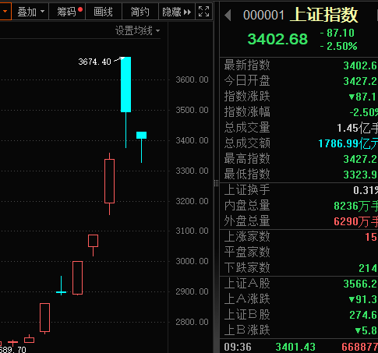Screen dimensions: 378x353
Task: Click the 最新指数 row
Action: [299, 65]
